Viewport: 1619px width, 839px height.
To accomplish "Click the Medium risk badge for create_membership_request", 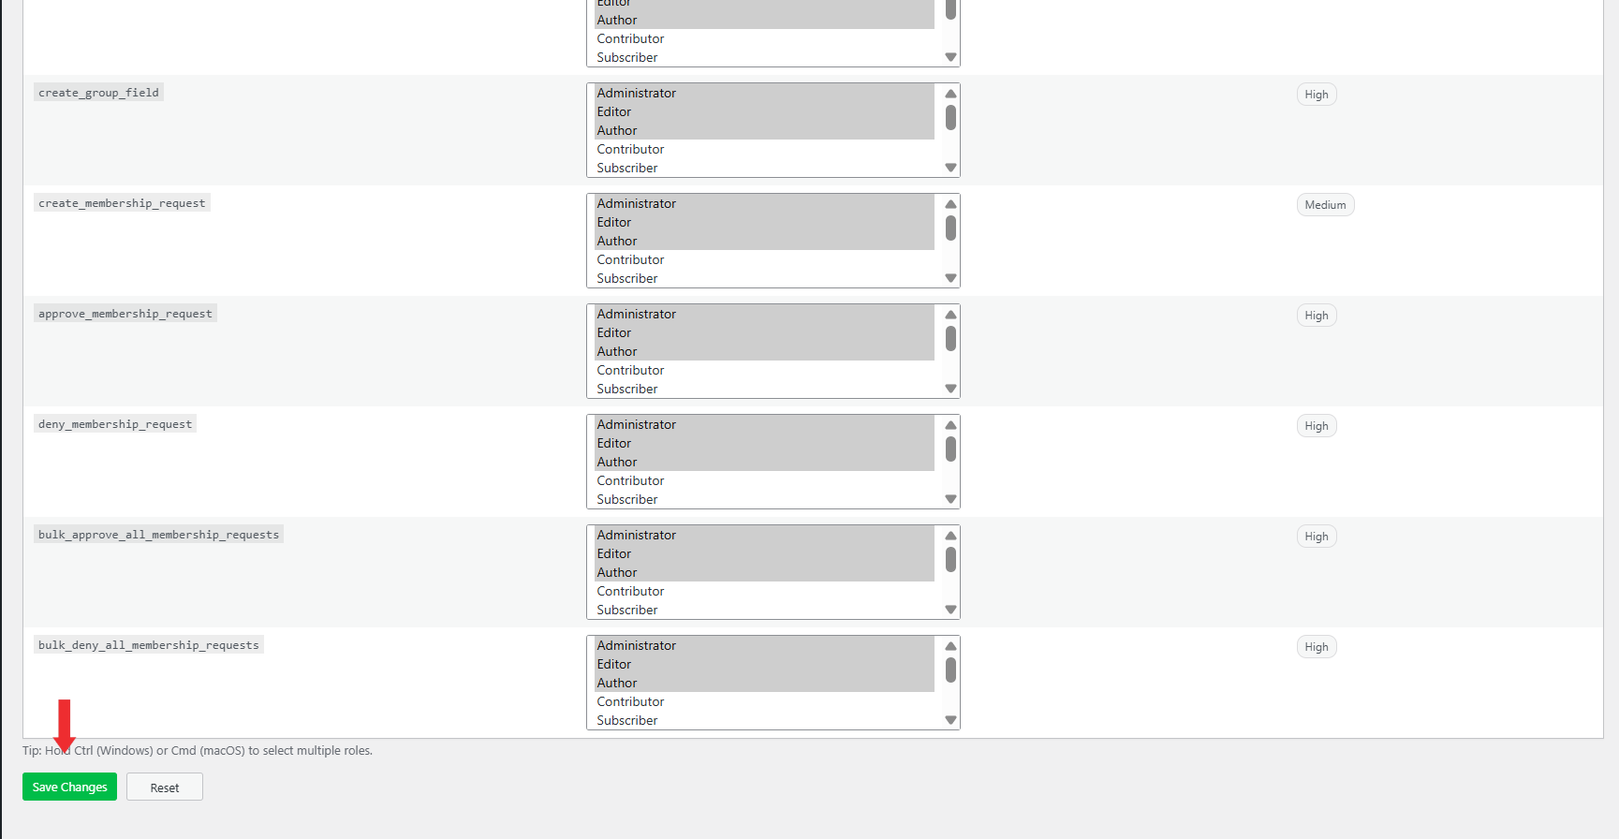I will pos(1325,205).
